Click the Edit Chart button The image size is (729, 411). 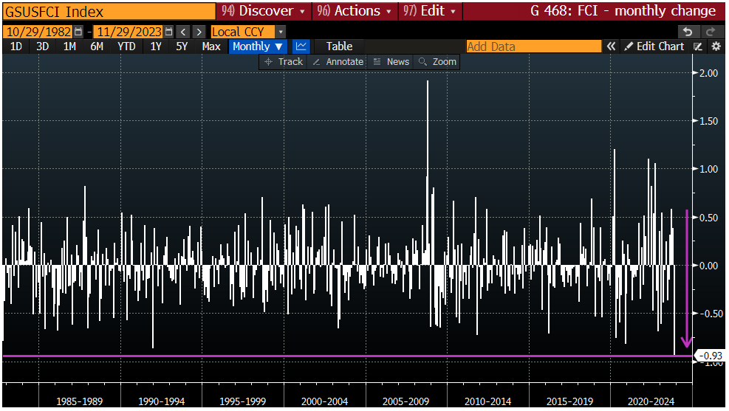click(x=654, y=46)
